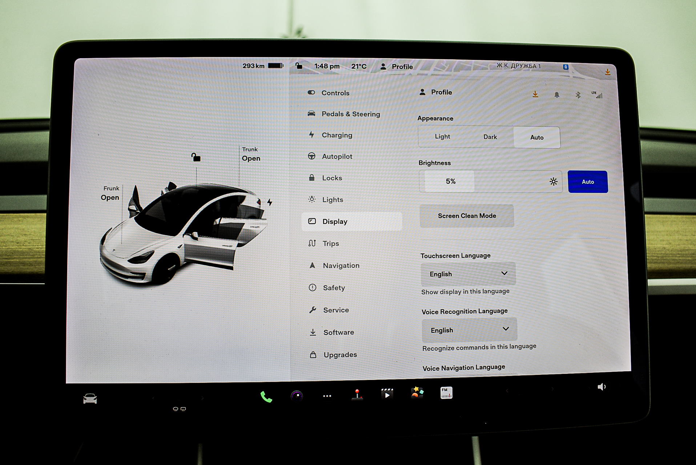Tap the defrost icons in bottom bar
Viewport: 696px width, 465px height.
[179, 409]
